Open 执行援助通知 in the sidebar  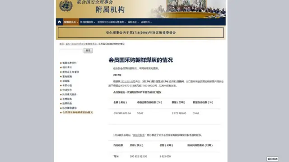pyautogui.click(x=70, y=108)
